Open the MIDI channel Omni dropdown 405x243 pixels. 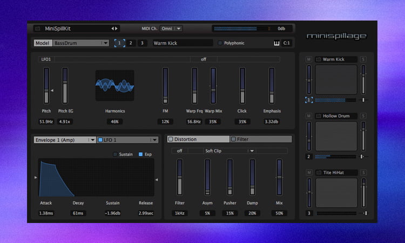(171, 28)
